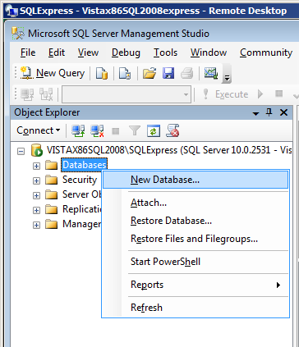
Task: Click the Connect query connection icon
Action: [27, 94]
